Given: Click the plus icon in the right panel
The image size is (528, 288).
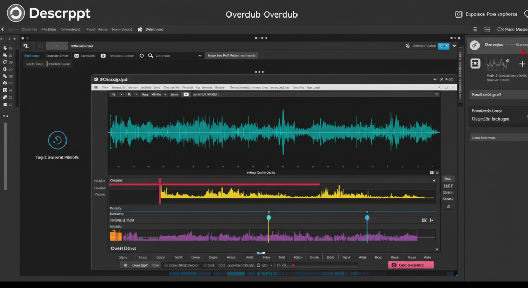Looking at the screenshot, I should 522,64.
